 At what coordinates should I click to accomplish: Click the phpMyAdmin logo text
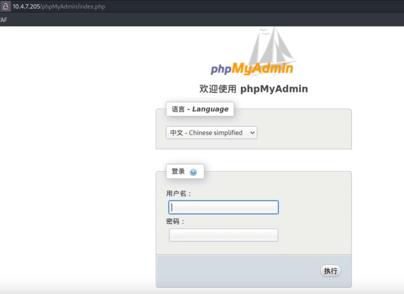(x=251, y=69)
